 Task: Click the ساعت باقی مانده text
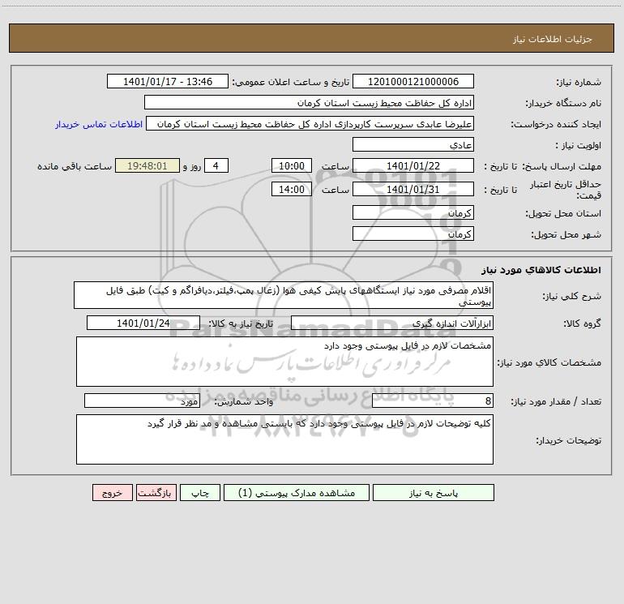pyautogui.click(x=75, y=166)
